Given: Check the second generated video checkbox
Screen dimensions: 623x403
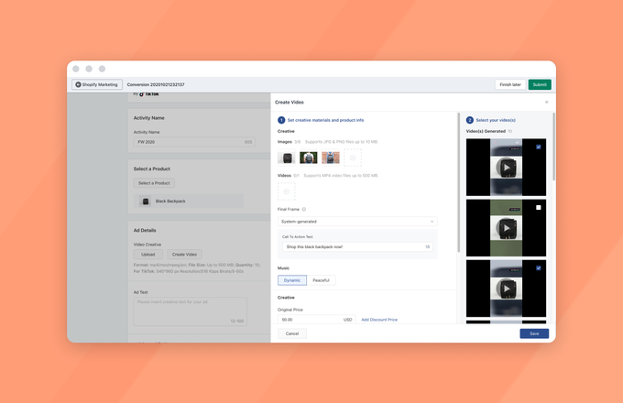Looking at the screenshot, I should pos(539,208).
